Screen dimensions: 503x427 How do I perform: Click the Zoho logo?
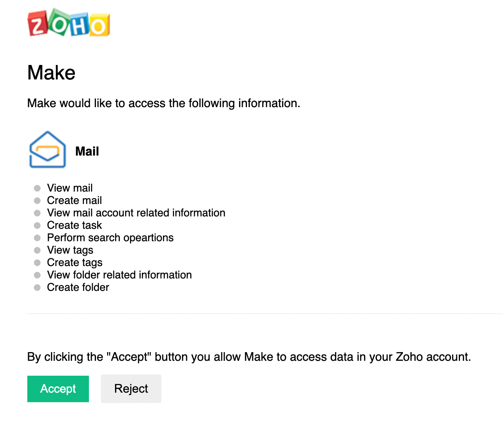[x=69, y=22]
